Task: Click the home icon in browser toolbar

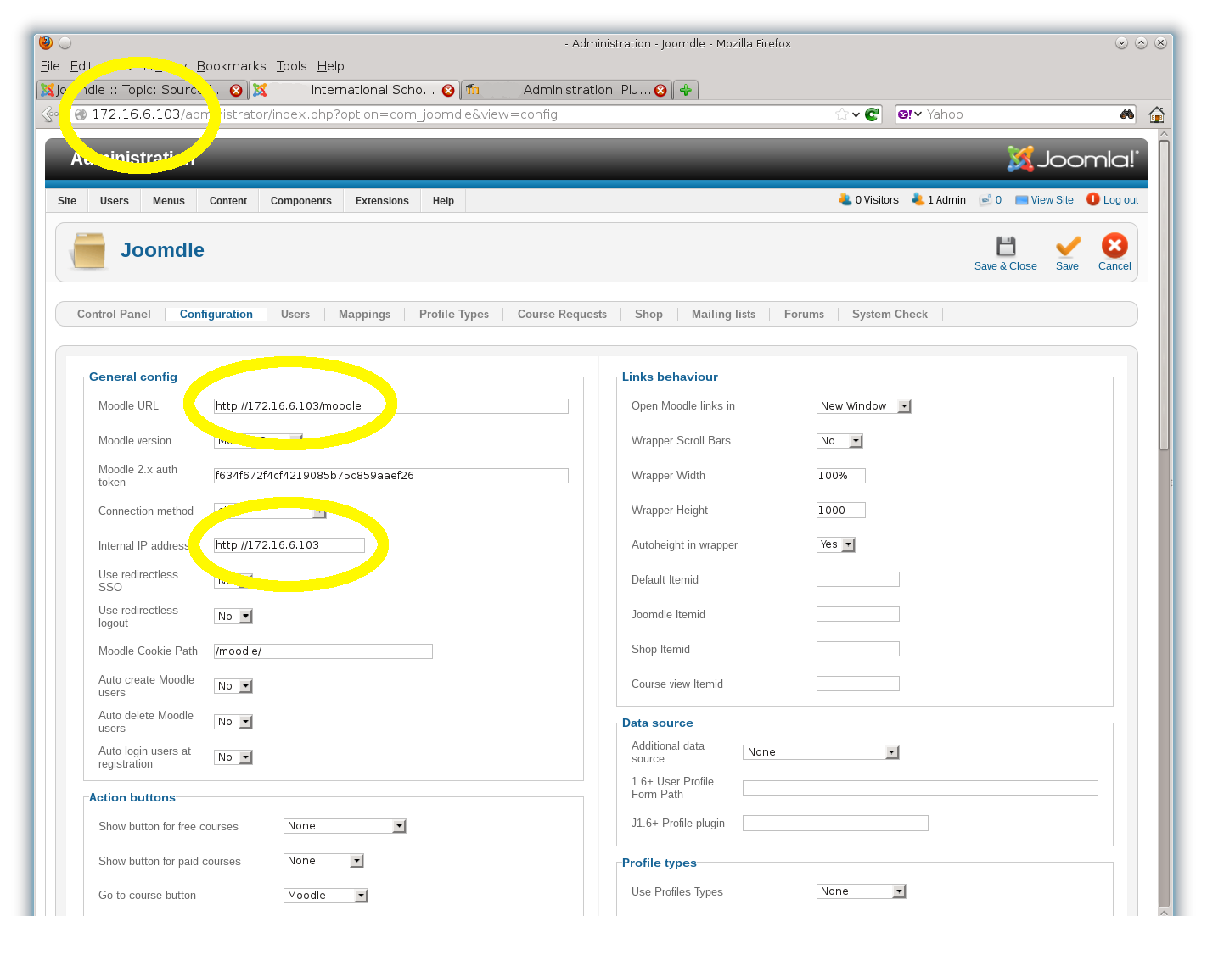Action: pyautogui.click(x=1156, y=114)
